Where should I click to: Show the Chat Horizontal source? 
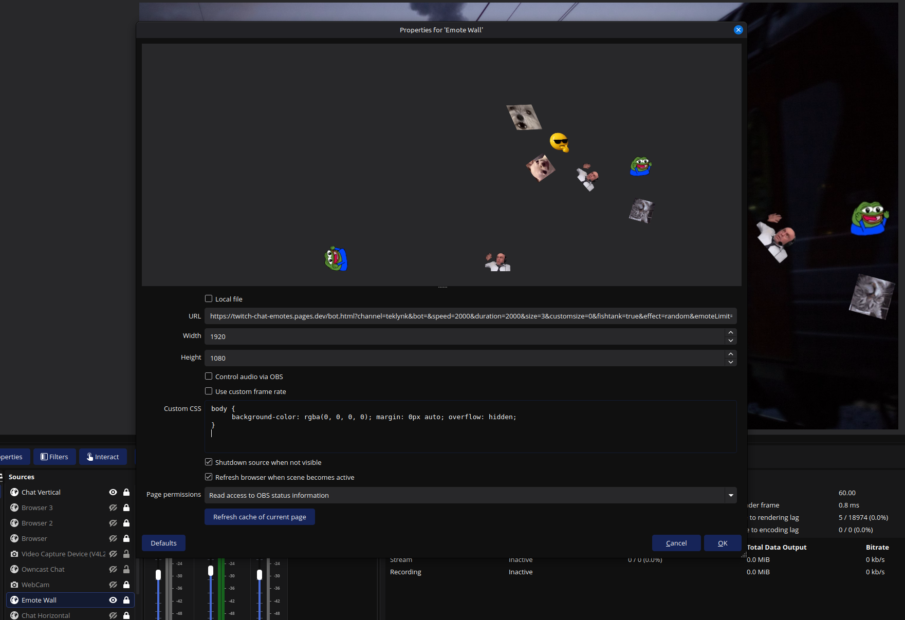point(113,615)
